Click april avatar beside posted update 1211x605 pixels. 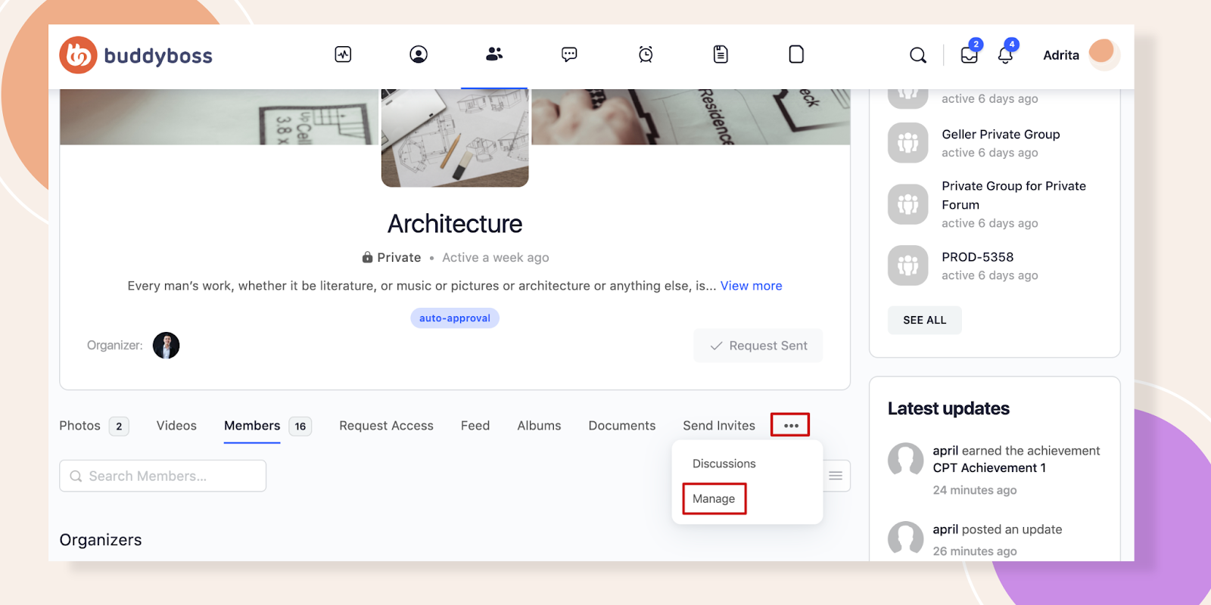coord(905,538)
